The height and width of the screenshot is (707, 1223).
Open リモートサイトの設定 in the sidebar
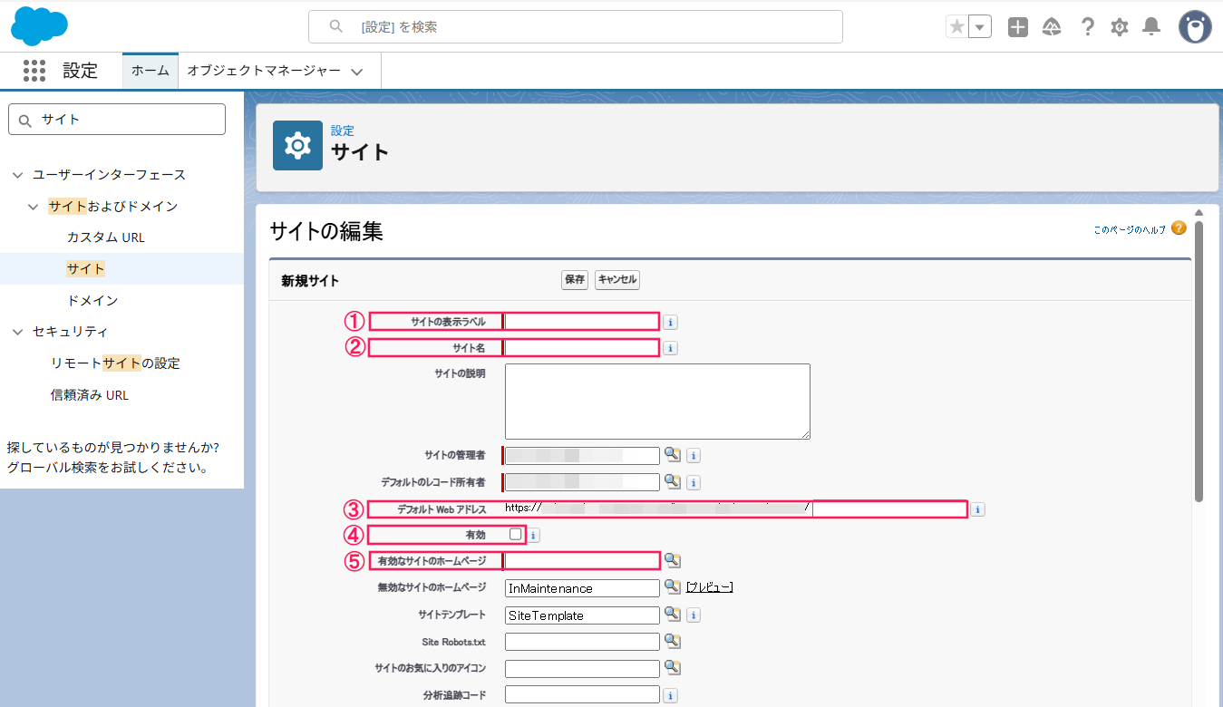click(x=115, y=363)
